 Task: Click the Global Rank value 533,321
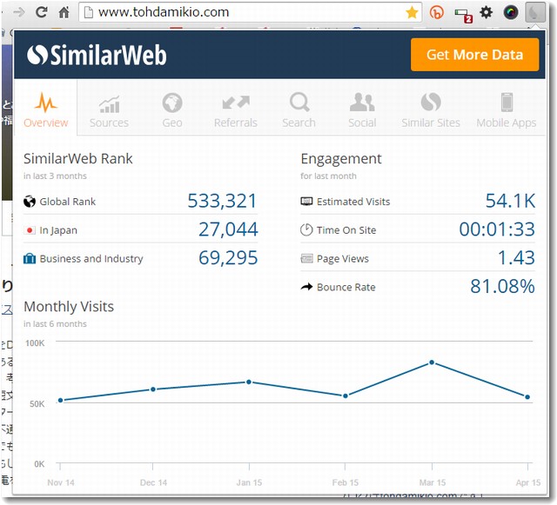click(222, 202)
